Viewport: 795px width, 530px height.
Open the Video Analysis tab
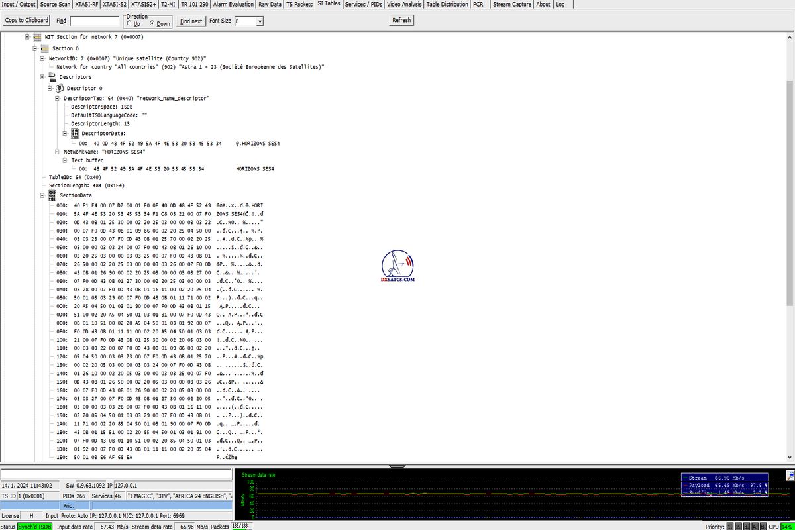(403, 4)
